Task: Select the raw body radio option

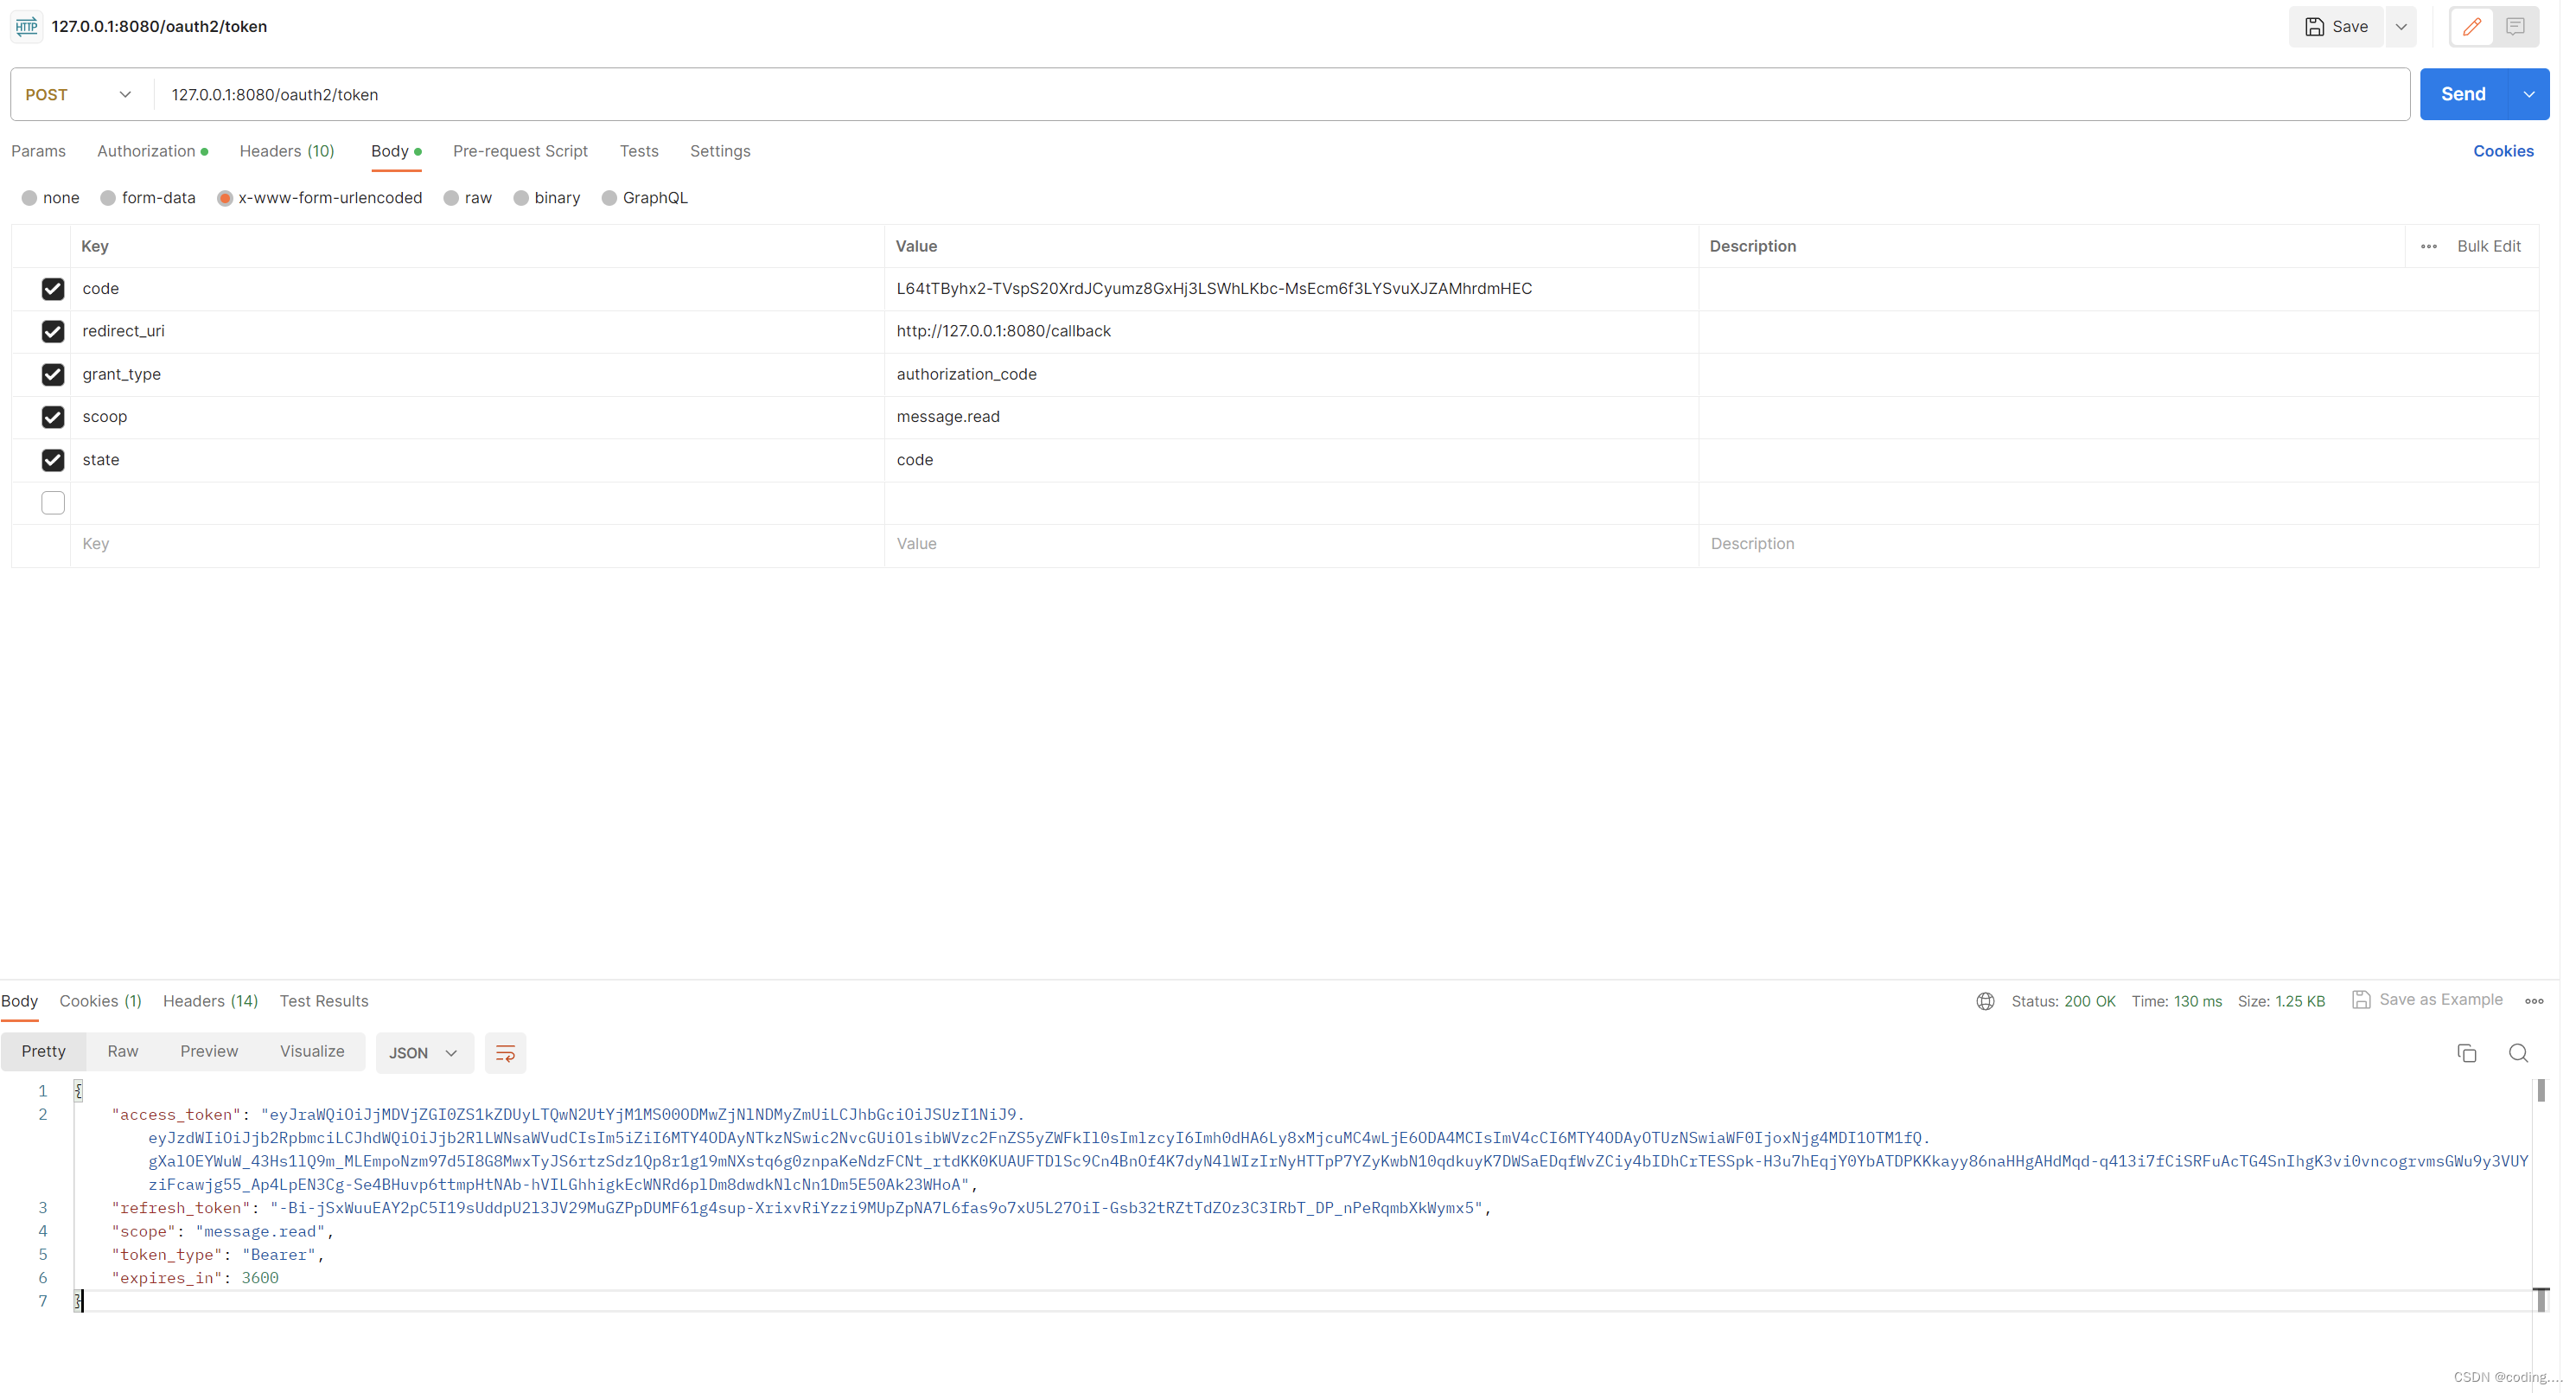Action: click(451, 198)
